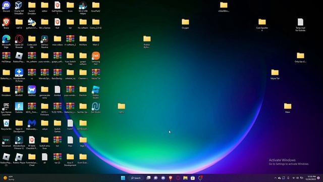Open Discord from the taskbar
Image resolution: width=323 pixels, height=182 pixels.
click(163, 178)
